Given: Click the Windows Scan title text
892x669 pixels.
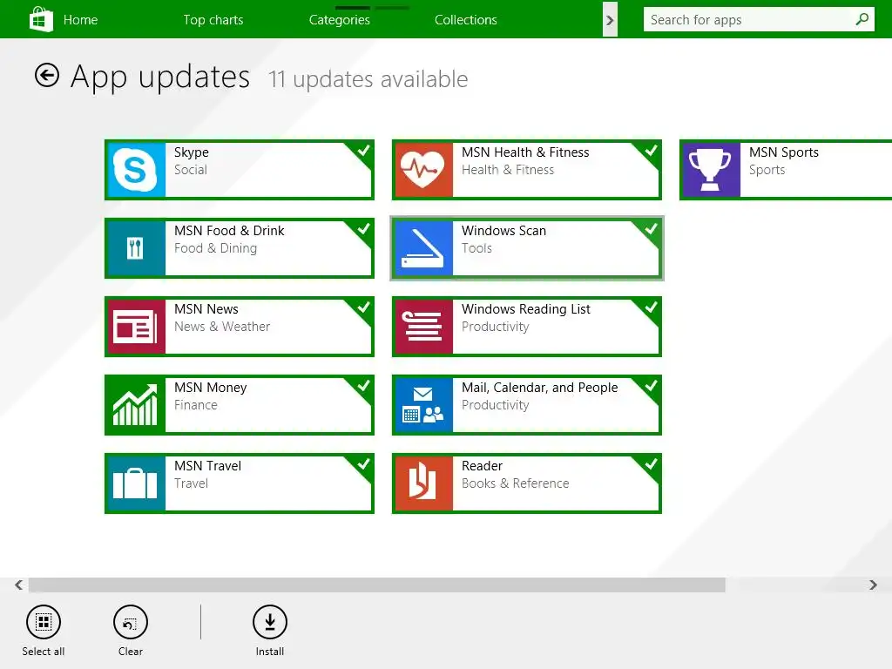Looking at the screenshot, I should [x=504, y=230].
